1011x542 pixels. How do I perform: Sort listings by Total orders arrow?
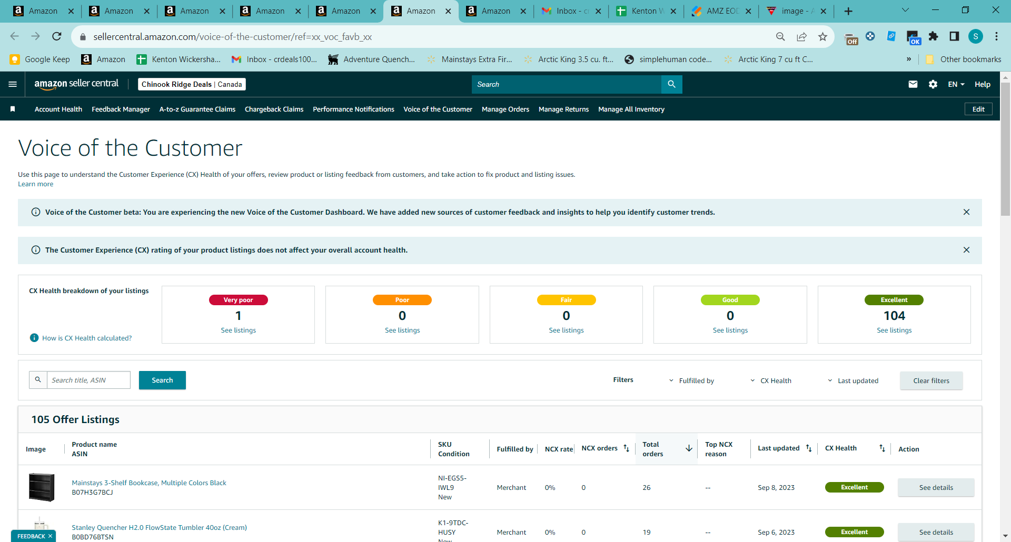pos(689,448)
